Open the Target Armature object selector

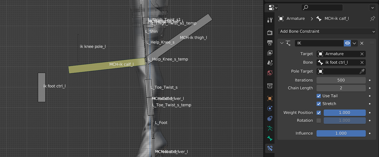tap(338, 54)
